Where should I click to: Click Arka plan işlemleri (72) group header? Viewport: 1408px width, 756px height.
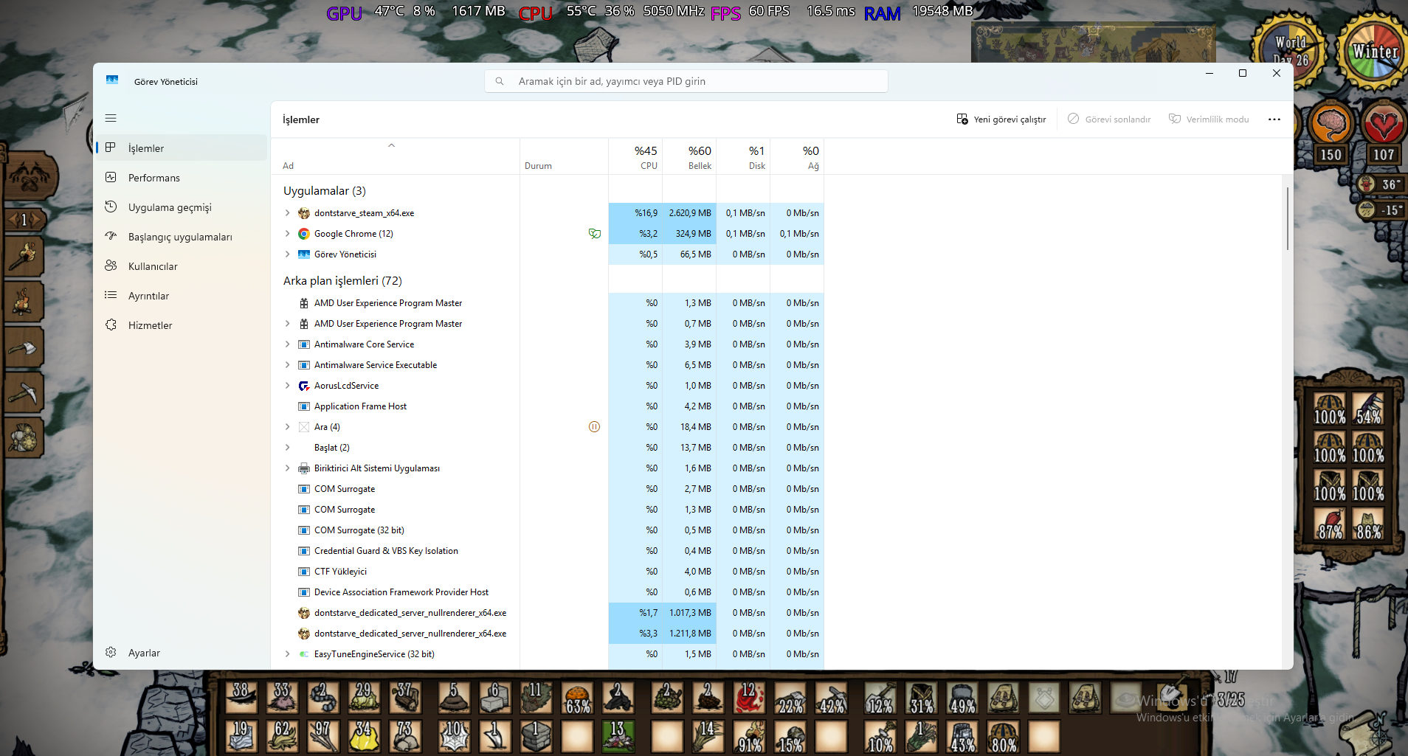pos(342,281)
